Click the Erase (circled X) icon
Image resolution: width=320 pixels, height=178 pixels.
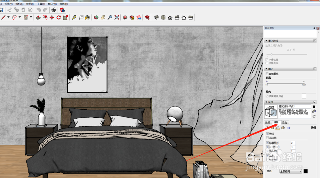(30, 10)
